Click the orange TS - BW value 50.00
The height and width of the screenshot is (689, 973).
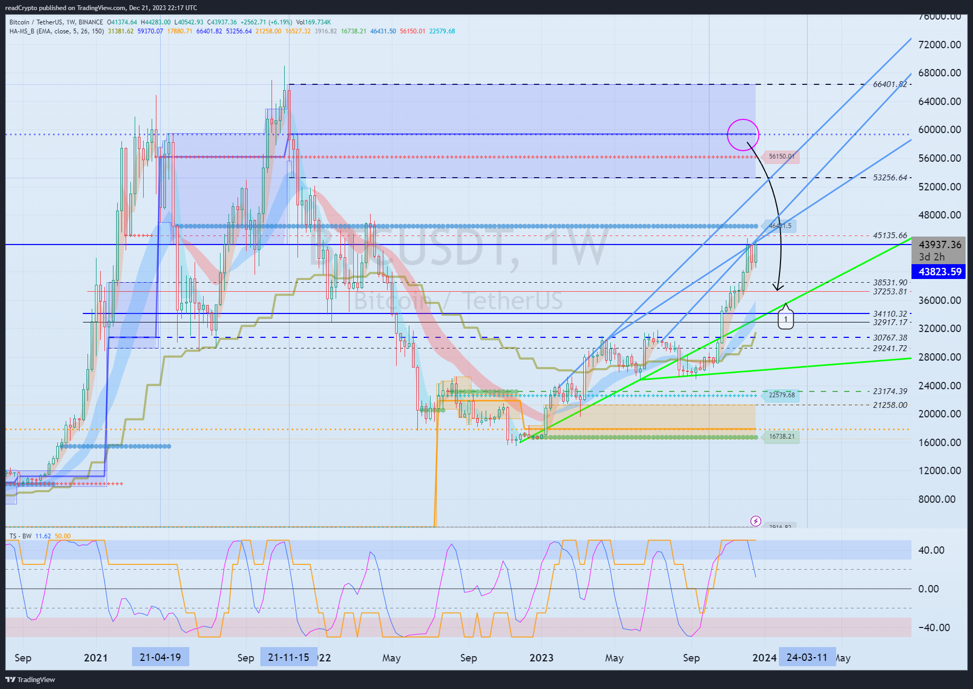tap(63, 536)
